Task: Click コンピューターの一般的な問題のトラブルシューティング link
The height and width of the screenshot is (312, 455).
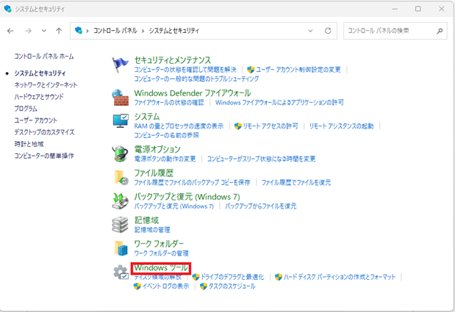Action: [196, 79]
